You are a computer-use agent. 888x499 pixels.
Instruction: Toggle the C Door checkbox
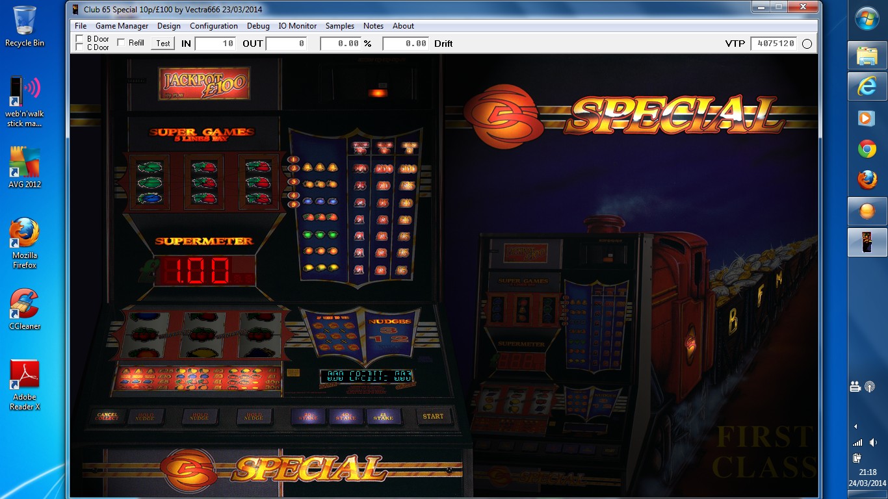coord(80,47)
